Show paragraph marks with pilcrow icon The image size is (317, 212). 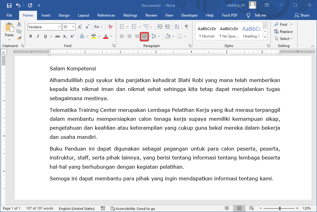click(x=186, y=27)
